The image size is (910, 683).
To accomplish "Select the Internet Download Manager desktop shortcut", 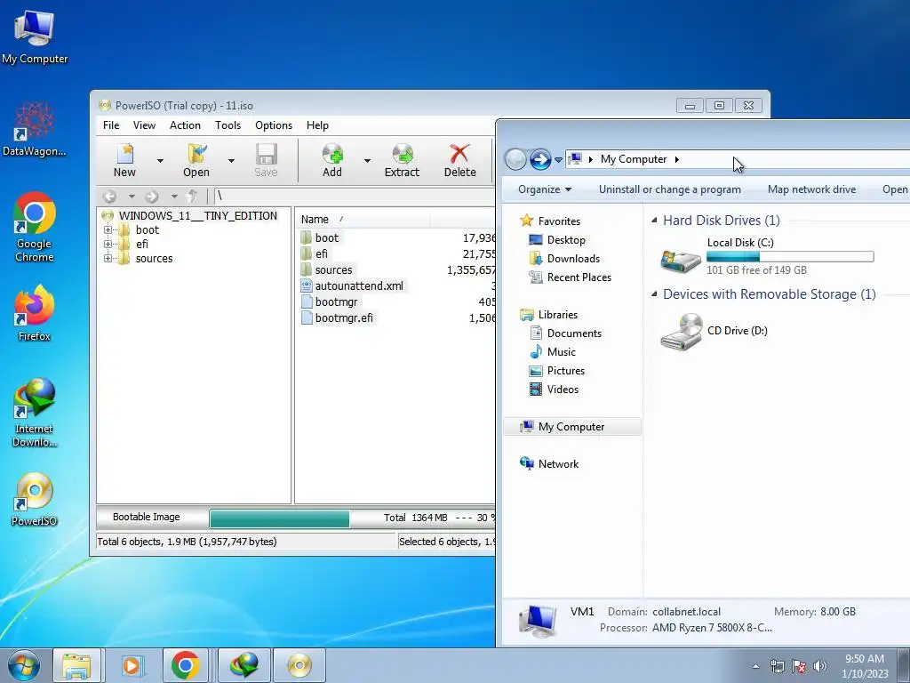I will [x=35, y=413].
